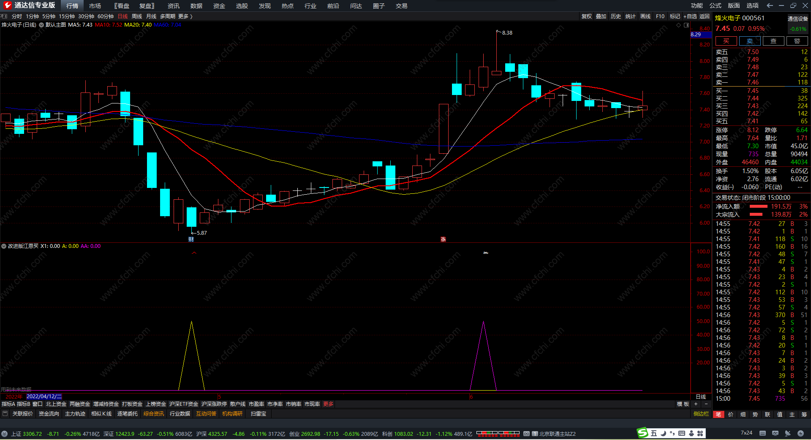
Task: Toggle the side panel icon above the price axis
Action: (686, 25)
